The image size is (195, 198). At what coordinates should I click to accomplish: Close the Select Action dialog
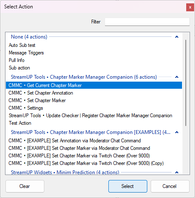tap(190, 7)
